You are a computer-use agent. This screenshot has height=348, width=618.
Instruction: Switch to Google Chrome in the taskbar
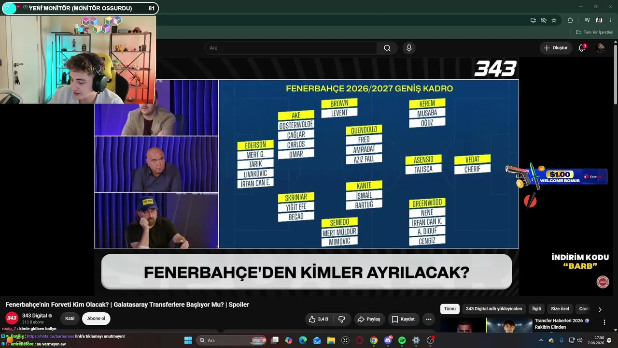(374, 340)
